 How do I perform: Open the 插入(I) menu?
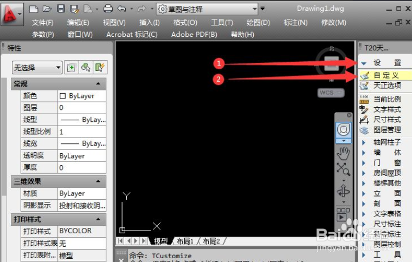pos(149,23)
